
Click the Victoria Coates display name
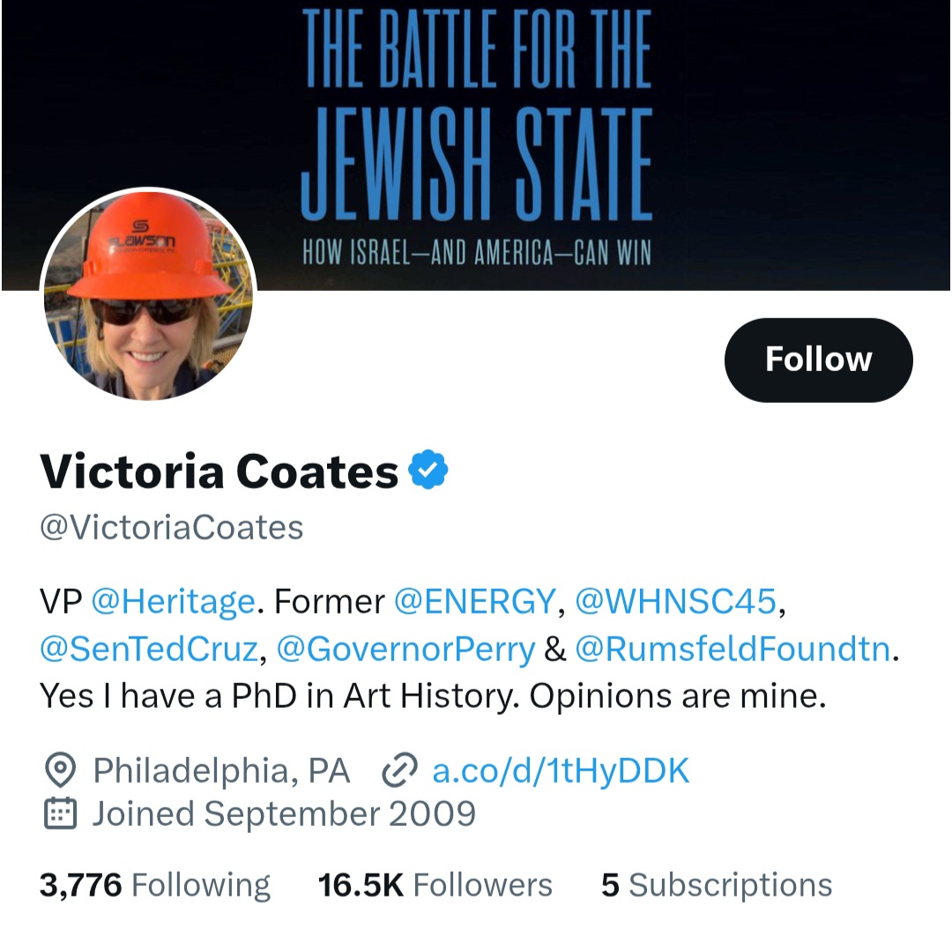point(219,472)
